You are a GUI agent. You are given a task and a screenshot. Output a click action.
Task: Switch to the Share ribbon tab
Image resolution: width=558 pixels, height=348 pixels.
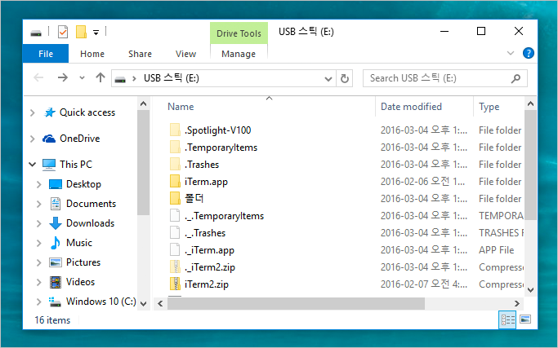(140, 54)
